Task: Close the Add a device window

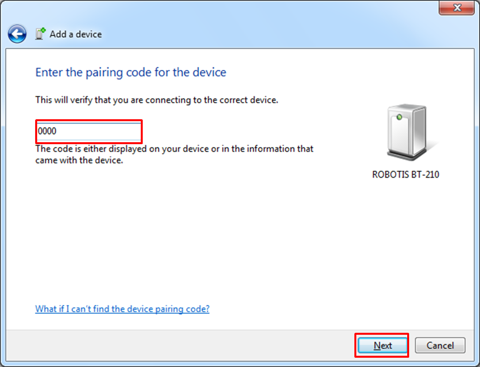Action: pyautogui.click(x=457, y=7)
